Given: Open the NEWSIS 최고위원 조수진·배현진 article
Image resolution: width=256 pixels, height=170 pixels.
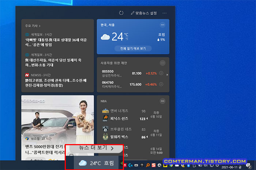Looking at the screenshot, I should click(x=56, y=83).
